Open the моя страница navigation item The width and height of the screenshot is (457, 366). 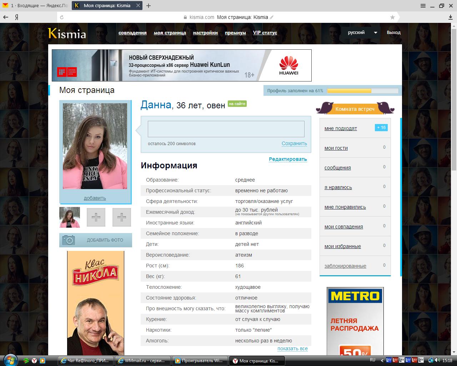click(x=170, y=33)
